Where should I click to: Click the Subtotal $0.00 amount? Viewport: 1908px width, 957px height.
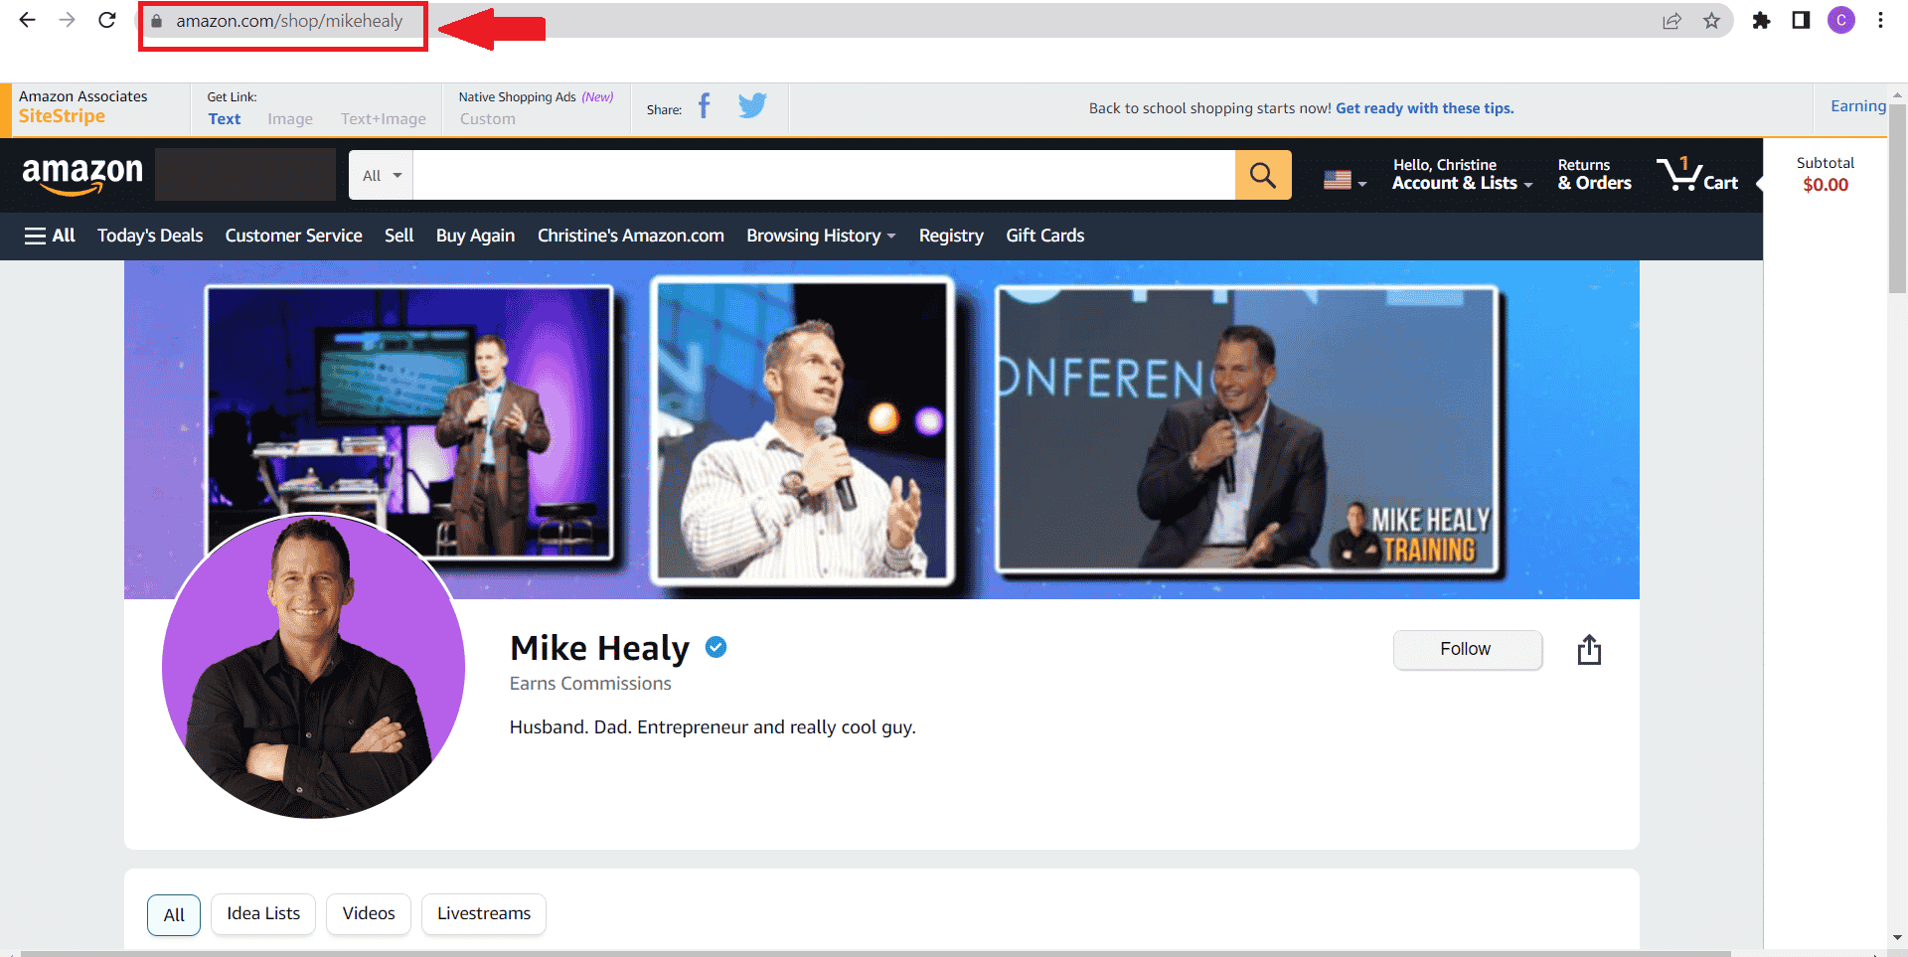[x=1826, y=185]
